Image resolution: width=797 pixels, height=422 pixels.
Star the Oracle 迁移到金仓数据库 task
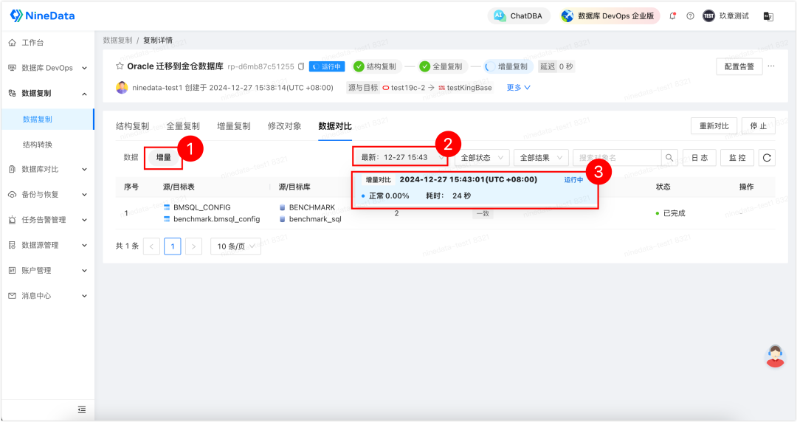tap(120, 66)
